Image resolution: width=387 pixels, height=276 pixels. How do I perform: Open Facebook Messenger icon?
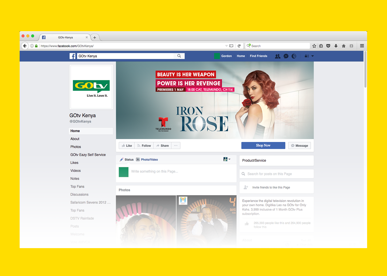pyautogui.click(x=286, y=56)
